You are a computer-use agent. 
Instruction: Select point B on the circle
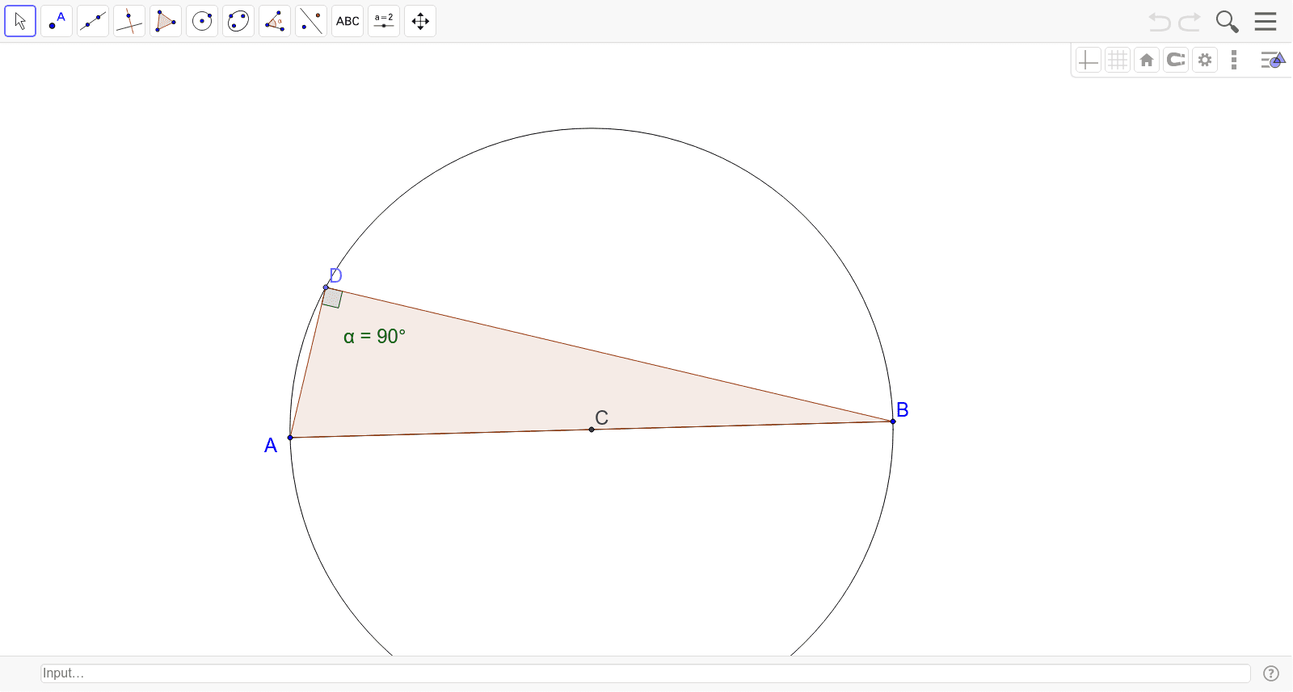point(893,421)
